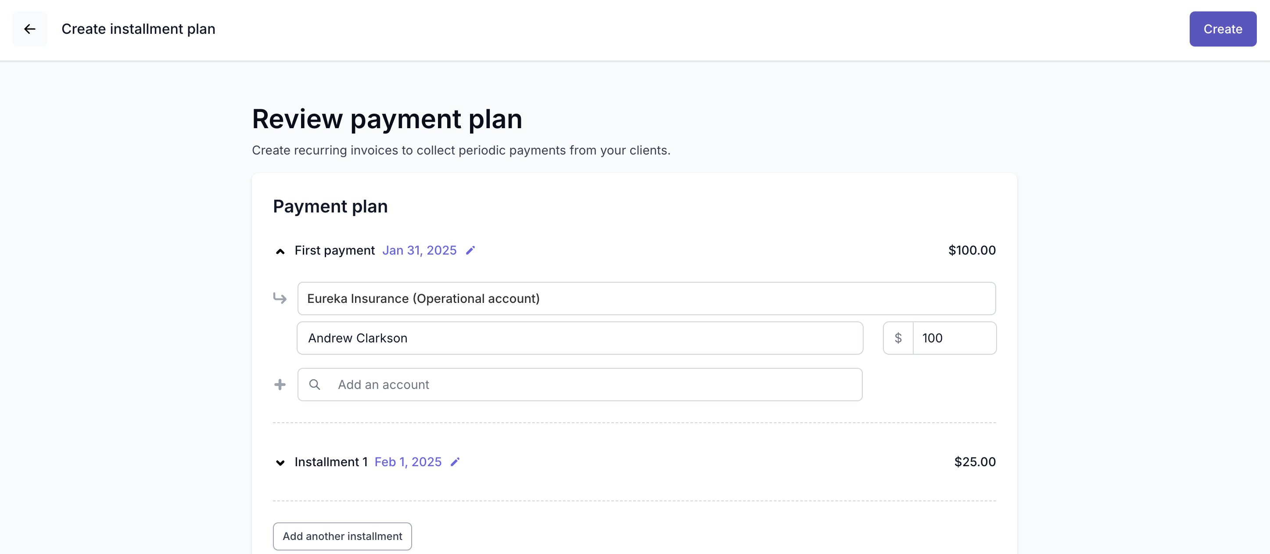Click the Payment plan card heading
The height and width of the screenshot is (554, 1270).
[330, 206]
